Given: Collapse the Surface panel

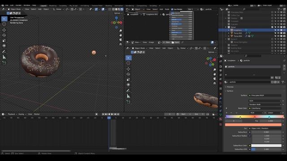Looking at the screenshot, I should point(230,91).
